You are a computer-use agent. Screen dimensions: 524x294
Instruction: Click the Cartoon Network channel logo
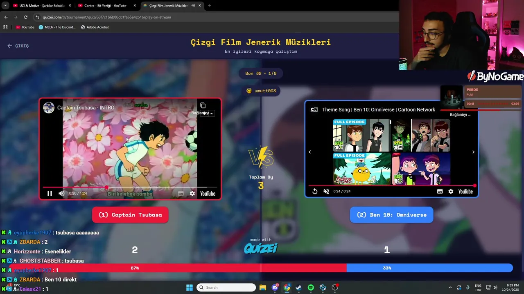(314, 109)
